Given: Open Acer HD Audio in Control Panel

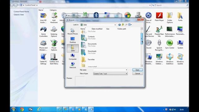Looking at the screenshot, I should 43,18.
